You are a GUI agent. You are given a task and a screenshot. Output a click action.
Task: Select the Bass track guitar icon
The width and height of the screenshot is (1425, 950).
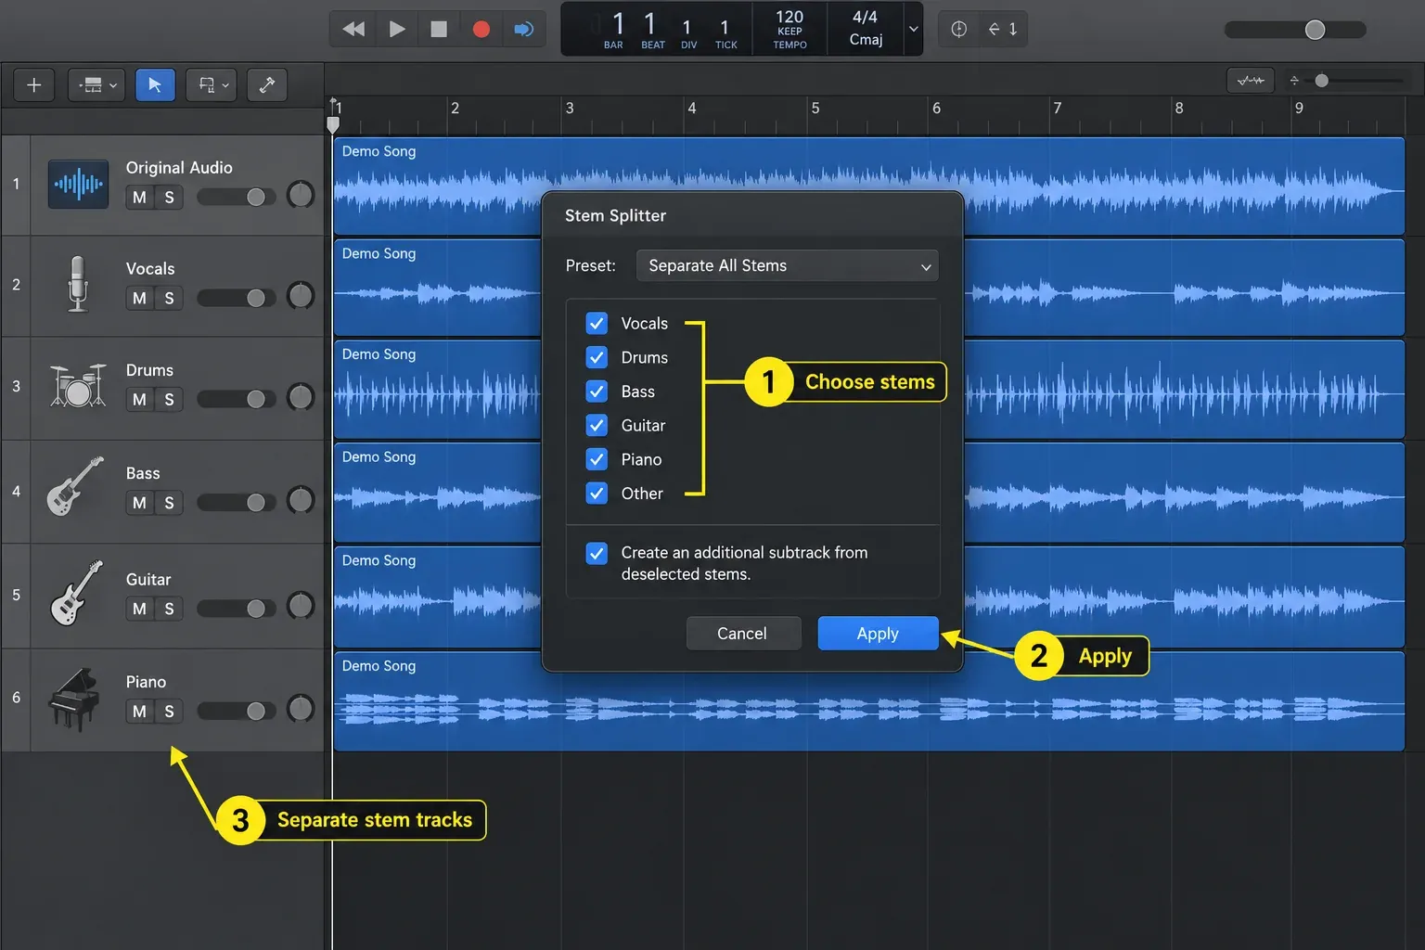coord(75,486)
